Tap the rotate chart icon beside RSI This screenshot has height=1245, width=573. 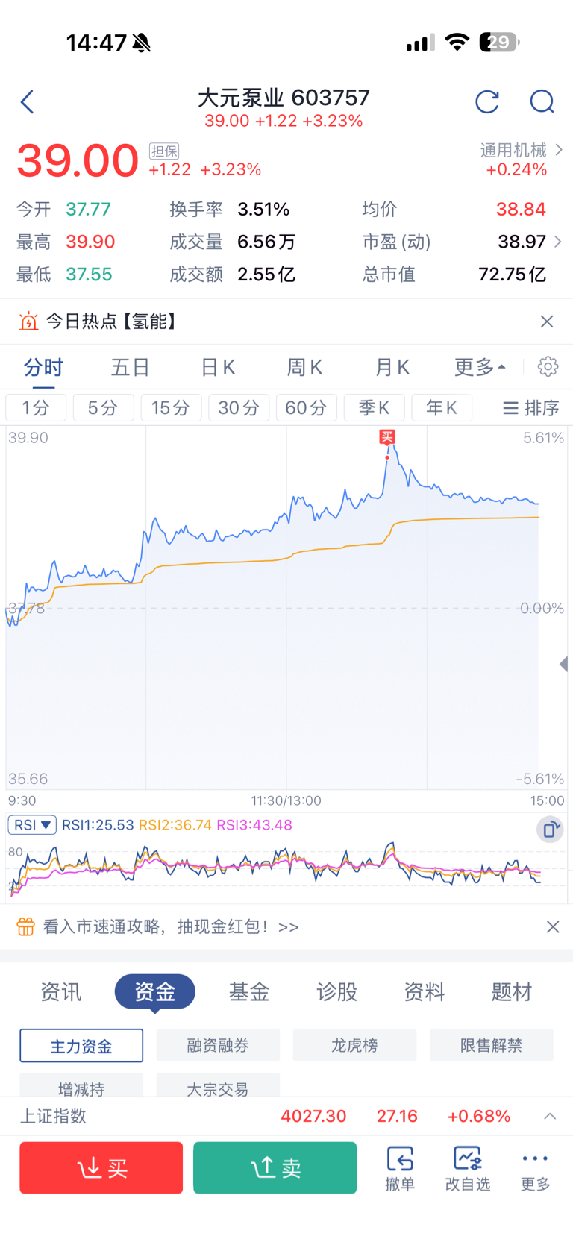550,829
